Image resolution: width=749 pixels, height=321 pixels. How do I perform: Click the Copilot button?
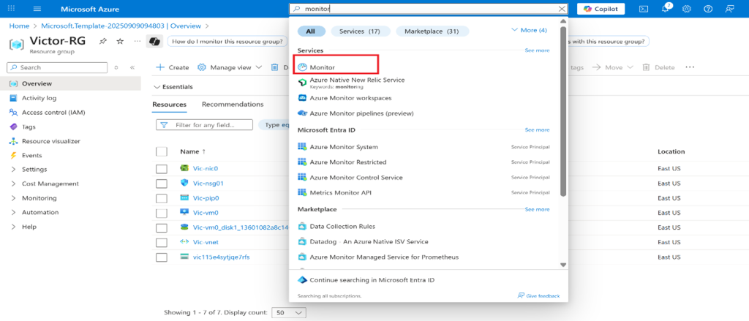point(601,9)
